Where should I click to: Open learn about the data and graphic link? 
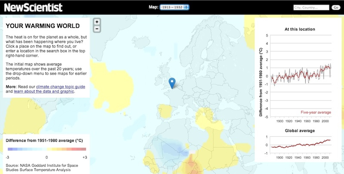click(x=44, y=91)
